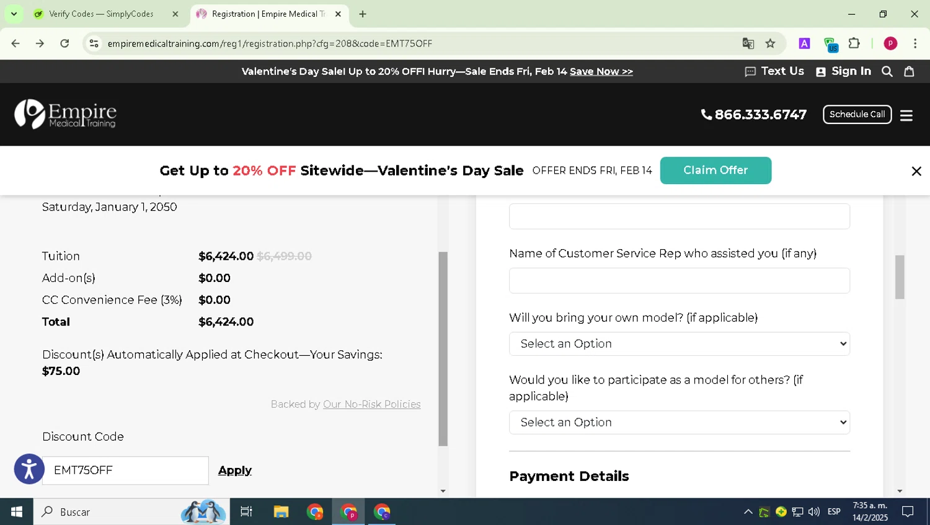The height and width of the screenshot is (525, 930).
Task: Dismiss the Valentine's Day sale banner
Action: [916, 171]
